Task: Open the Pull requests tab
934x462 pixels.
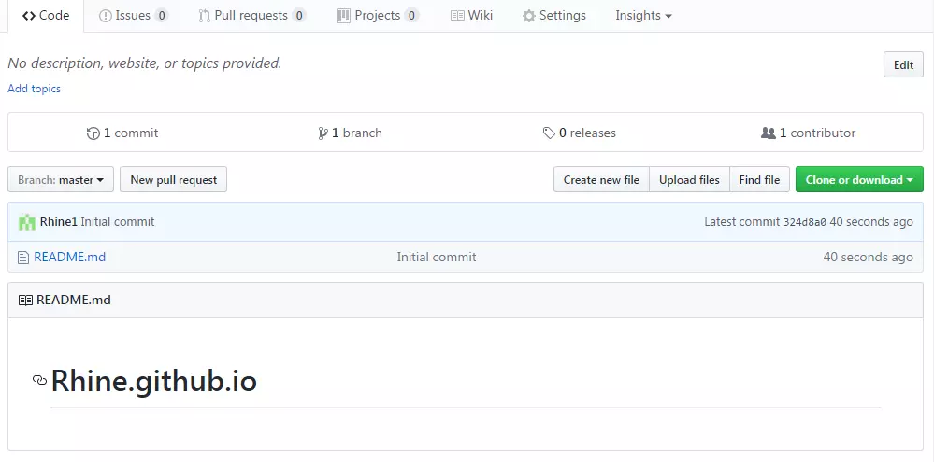Action: click(x=252, y=16)
